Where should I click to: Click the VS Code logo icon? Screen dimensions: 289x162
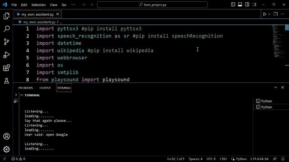coord(5,4)
